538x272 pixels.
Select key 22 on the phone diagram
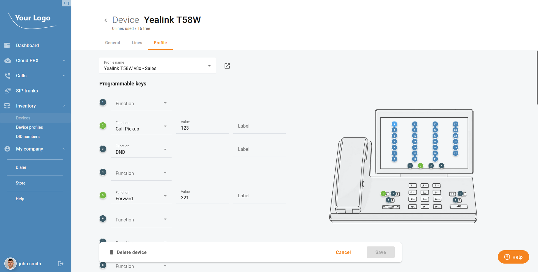click(456, 124)
